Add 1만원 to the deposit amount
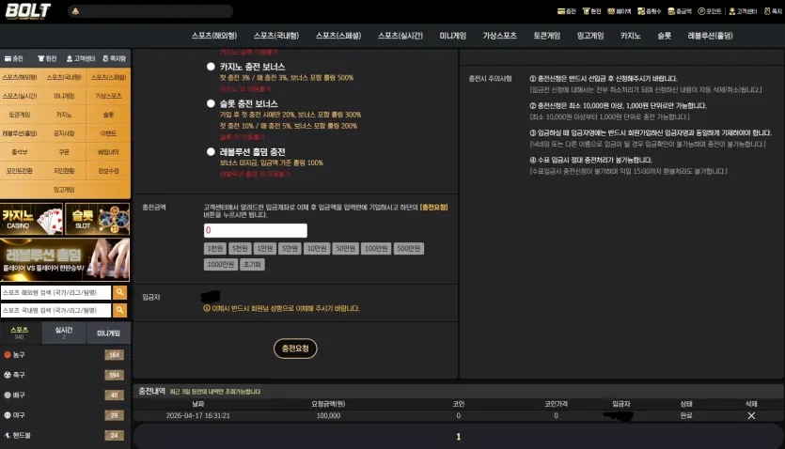Viewport: 785px width, 449px height. tap(265, 249)
